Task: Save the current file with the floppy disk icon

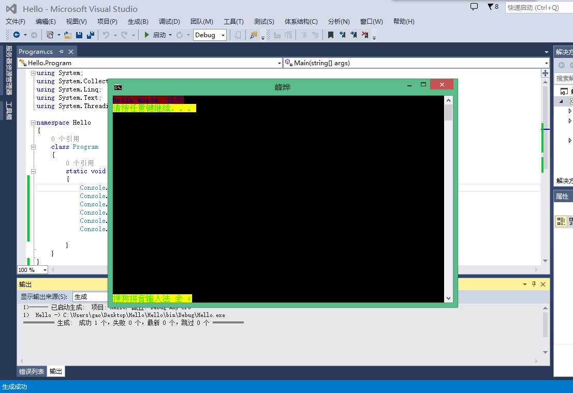Action: (79, 35)
